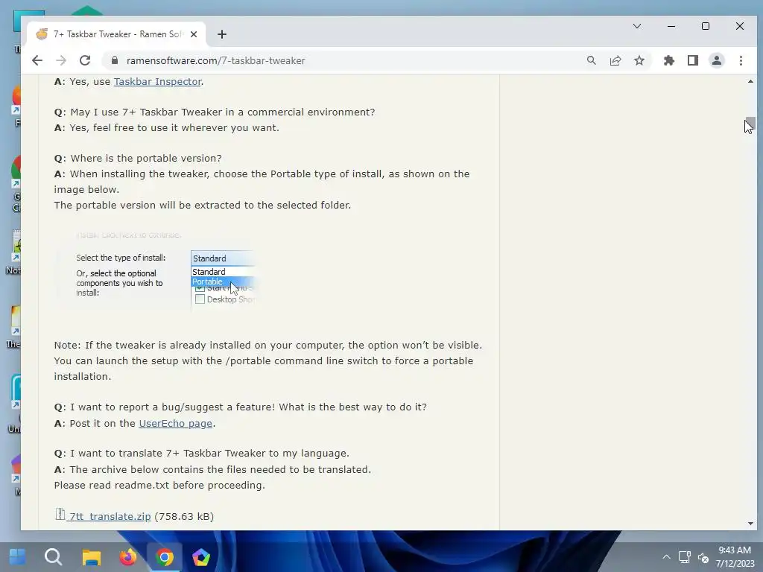The height and width of the screenshot is (572, 763).
Task: Open the colorful pentagon app on taskbar
Action: 201,557
